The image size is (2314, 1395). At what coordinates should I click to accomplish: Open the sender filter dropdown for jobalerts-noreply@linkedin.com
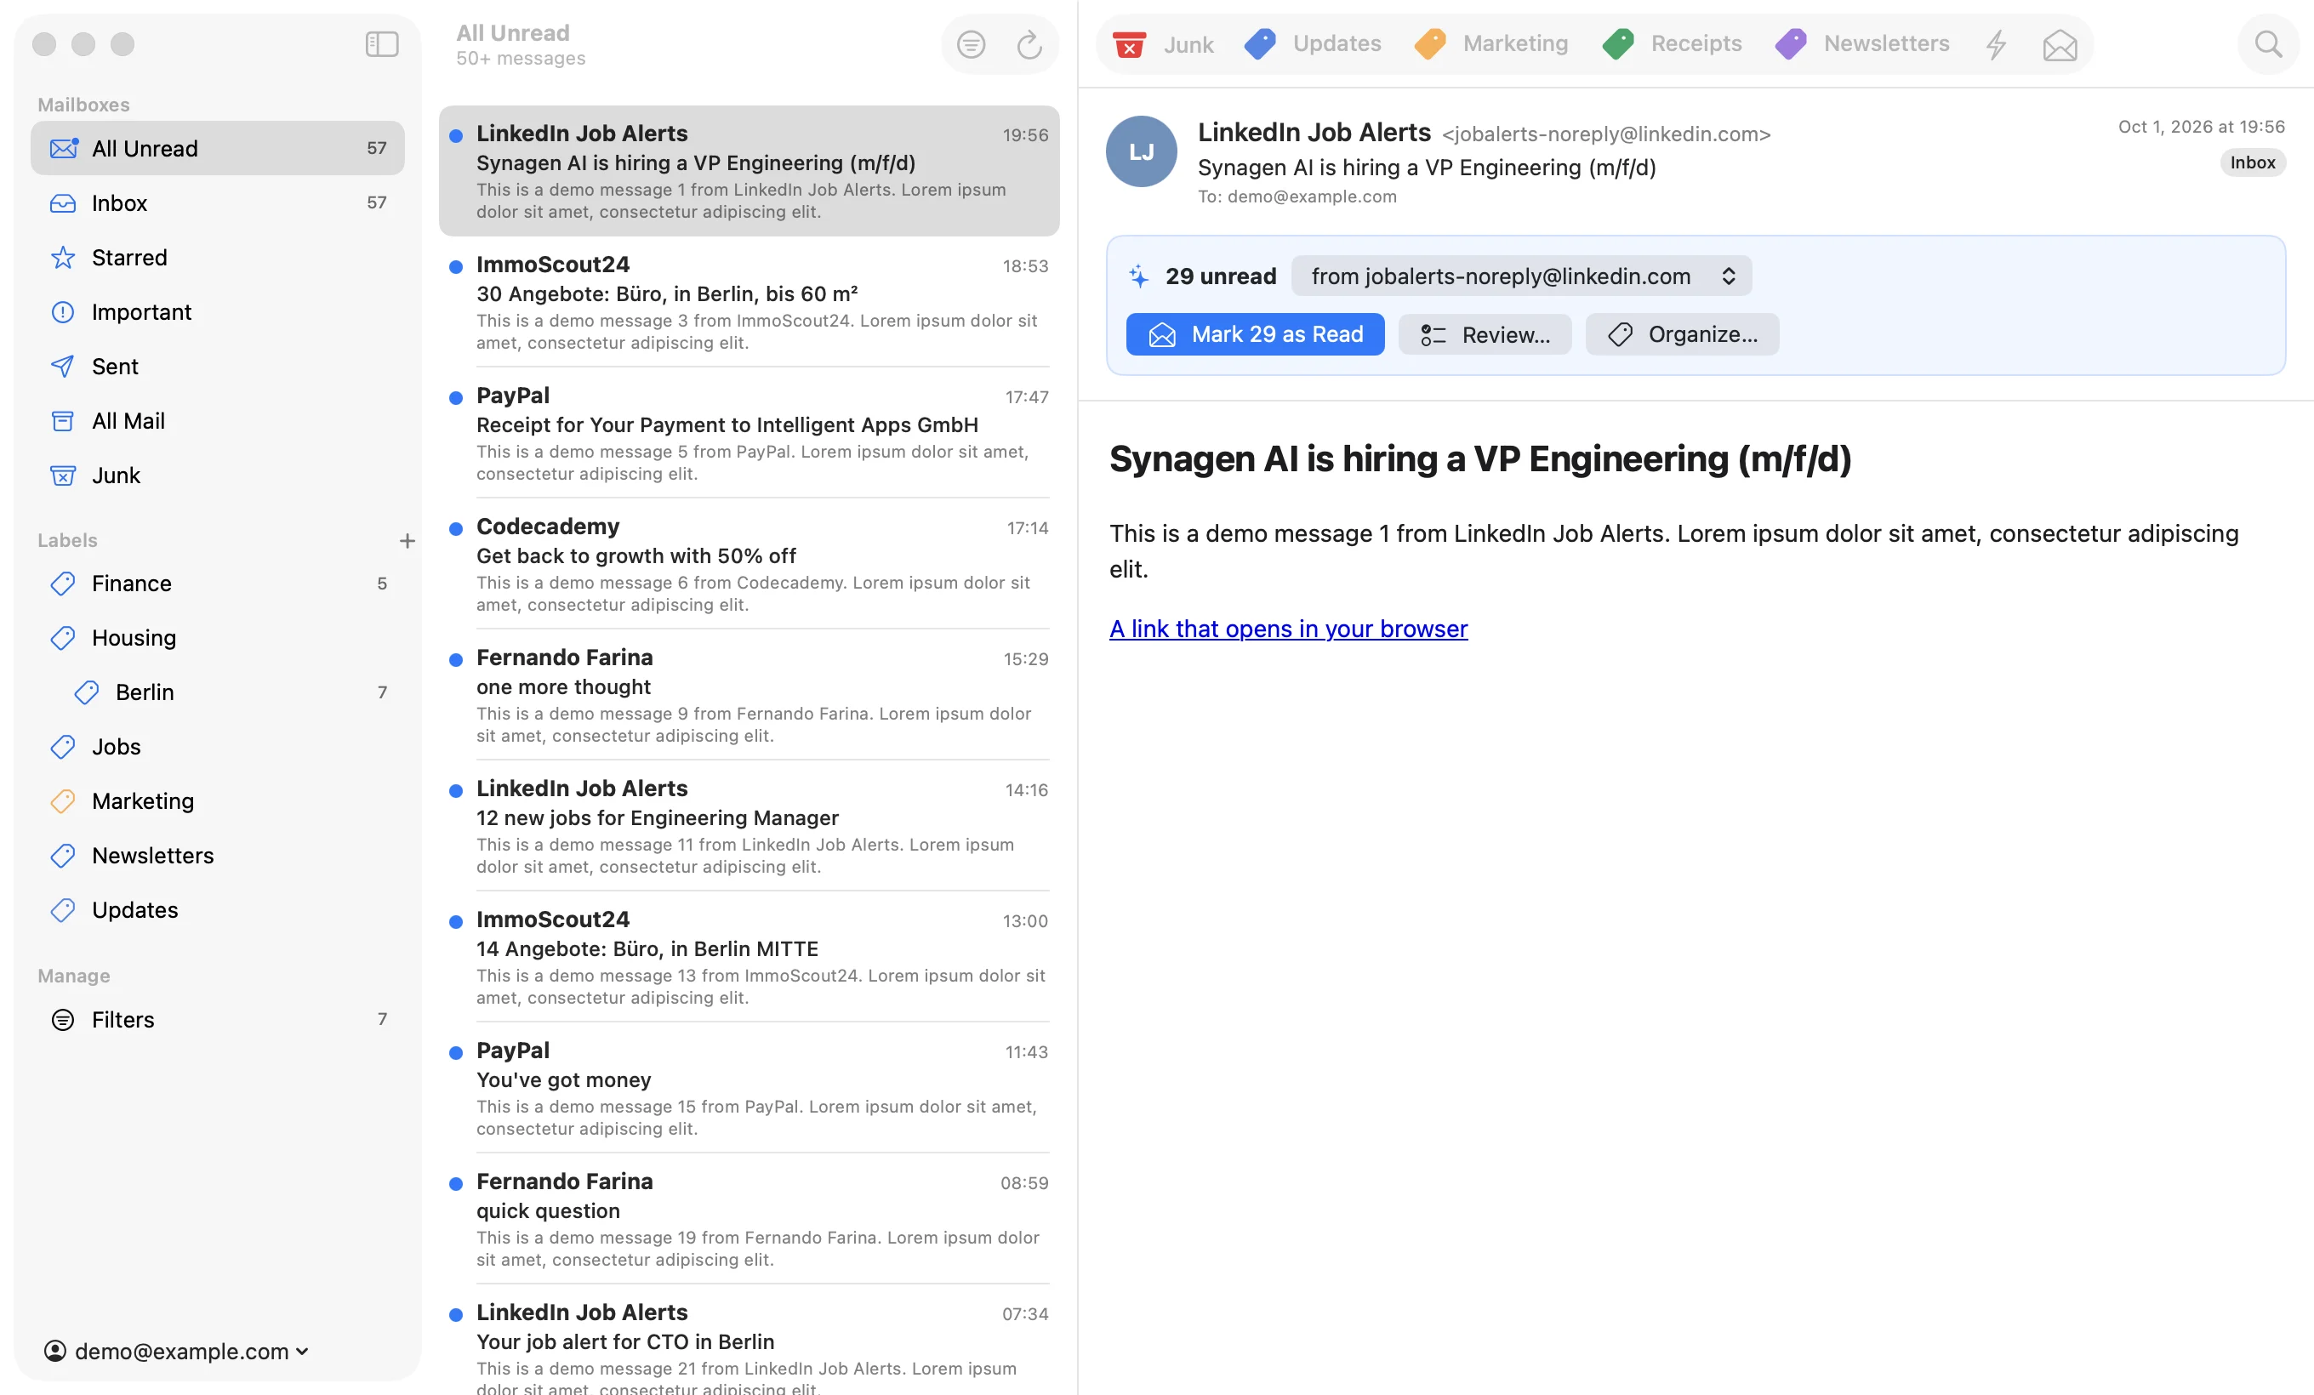pos(1521,276)
